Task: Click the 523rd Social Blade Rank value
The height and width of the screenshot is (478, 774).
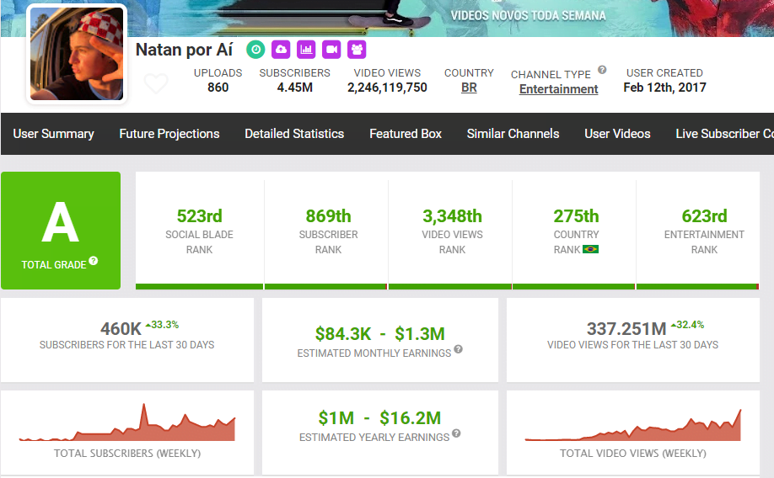Action: pos(200,215)
